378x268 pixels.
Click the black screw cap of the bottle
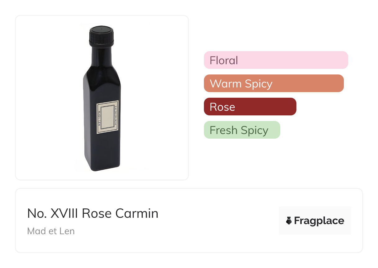(x=101, y=36)
